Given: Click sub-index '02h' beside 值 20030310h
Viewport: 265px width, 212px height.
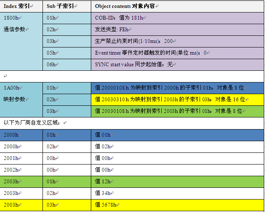Looking at the screenshot, I should click(67, 100).
